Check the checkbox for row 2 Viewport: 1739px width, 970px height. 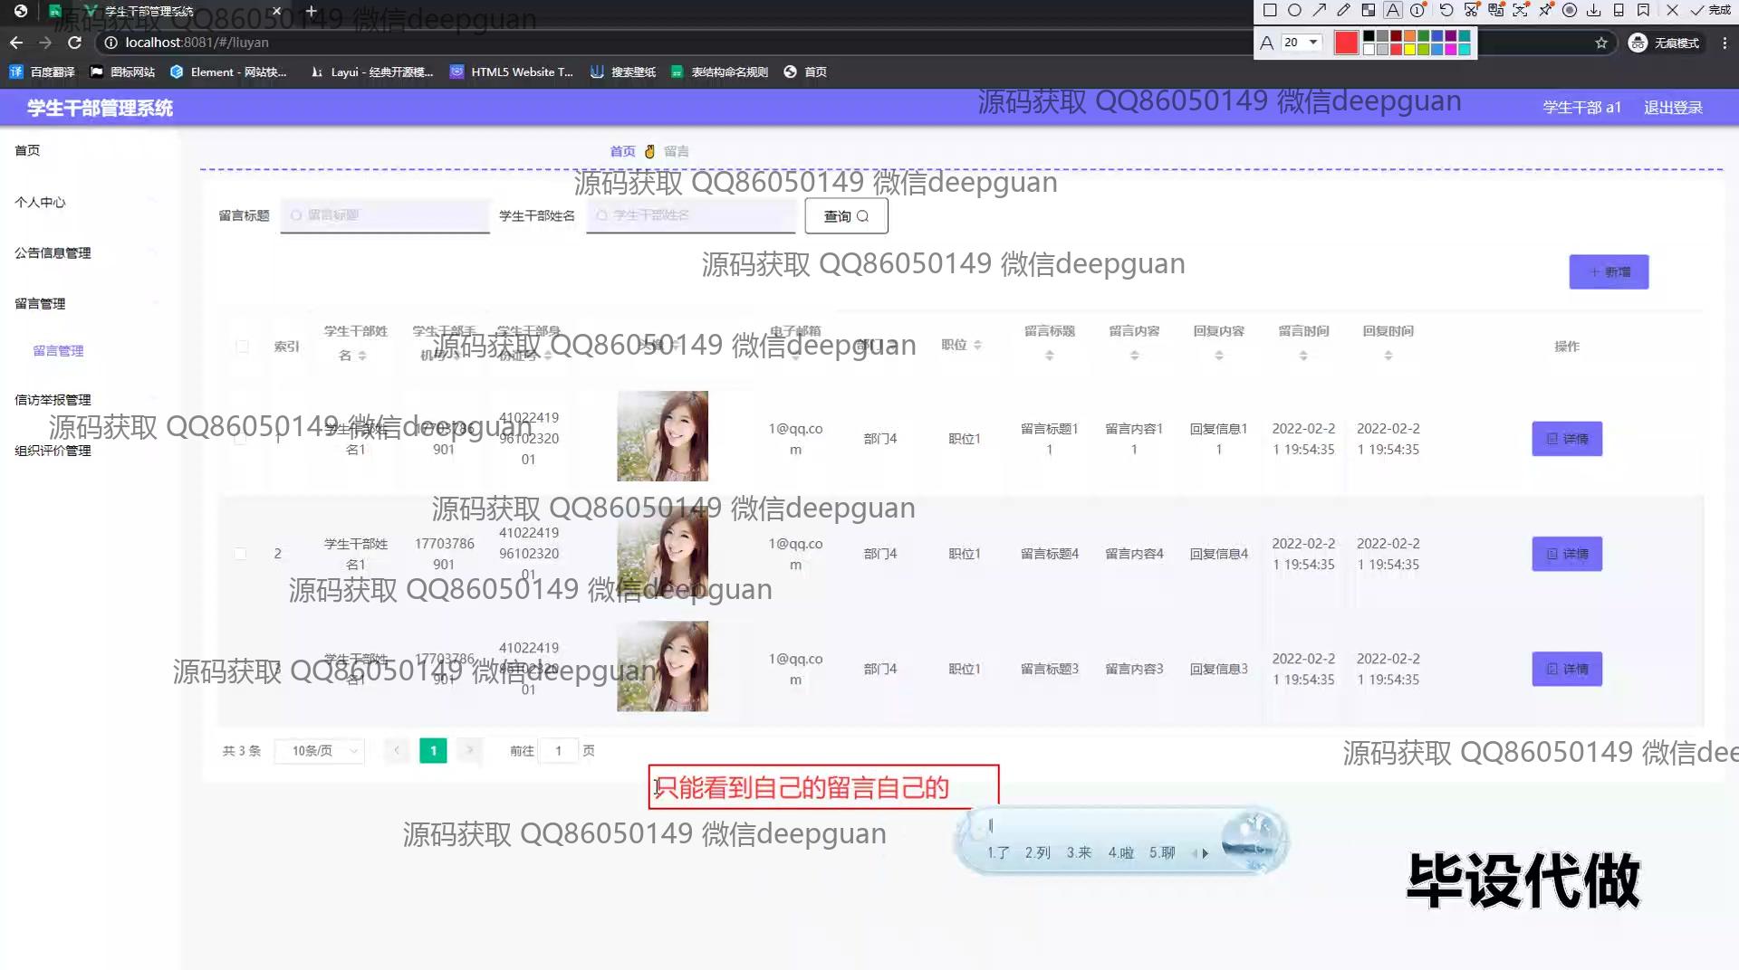[x=240, y=554]
